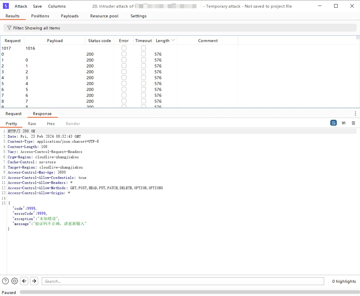This screenshot has height=296, width=360.
Task: Open search settings gear icon
Action: (x=15, y=281)
